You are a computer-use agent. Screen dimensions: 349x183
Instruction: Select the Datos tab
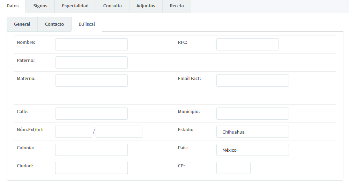point(13,6)
